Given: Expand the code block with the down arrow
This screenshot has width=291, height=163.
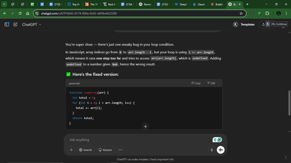Looking at the screenshot, I should coord(145,126).
